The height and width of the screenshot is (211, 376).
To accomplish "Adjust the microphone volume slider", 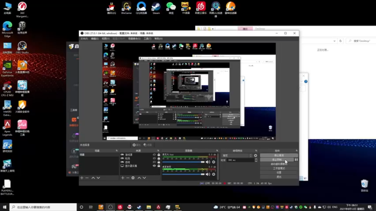I will point(183,162).
